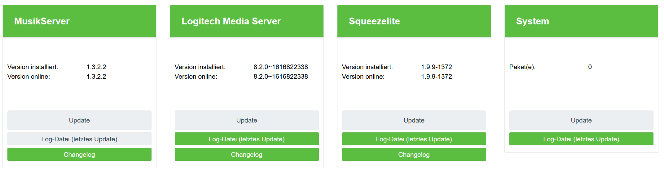Open the Squeezelite Changelog
The height and width of the screenshot is (179, 664).
[414, 155]
